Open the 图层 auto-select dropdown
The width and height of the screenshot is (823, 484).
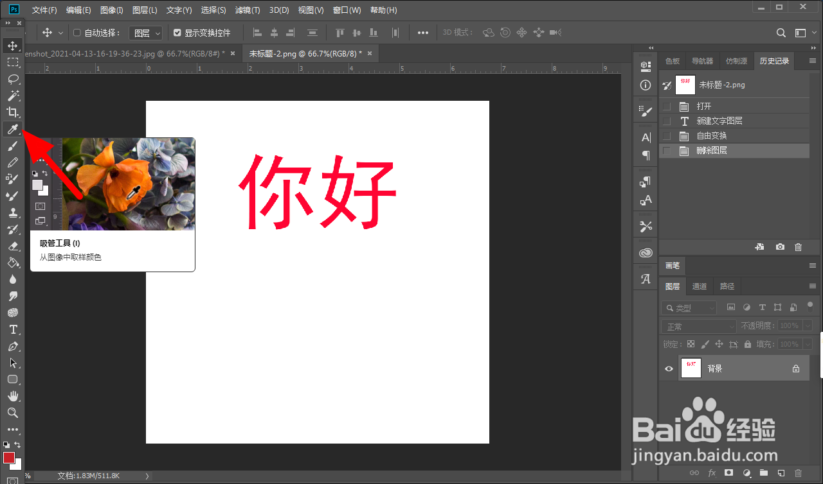pos(145,33)
